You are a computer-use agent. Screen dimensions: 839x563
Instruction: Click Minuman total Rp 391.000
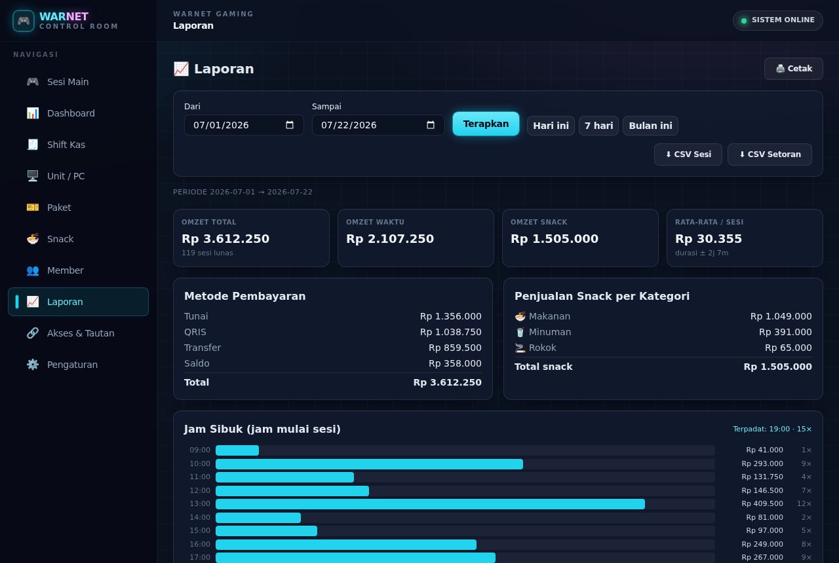point(785,332)
